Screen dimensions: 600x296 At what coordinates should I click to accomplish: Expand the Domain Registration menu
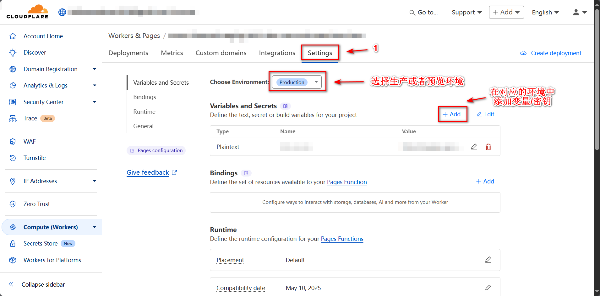[x=94, y=69]
